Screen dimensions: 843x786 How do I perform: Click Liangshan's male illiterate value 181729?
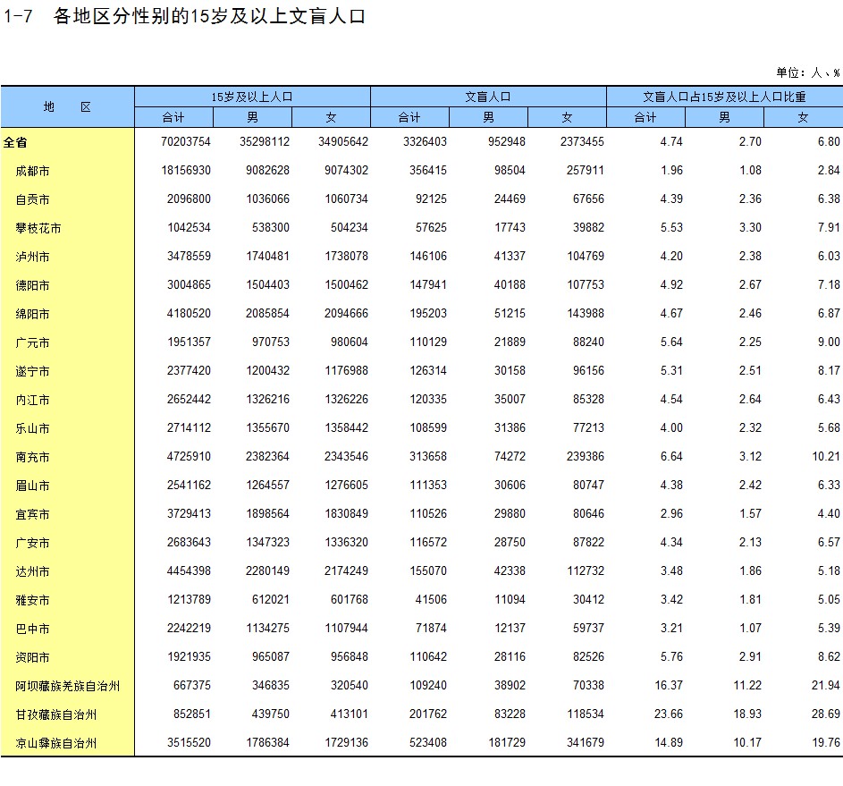point(507,742)
